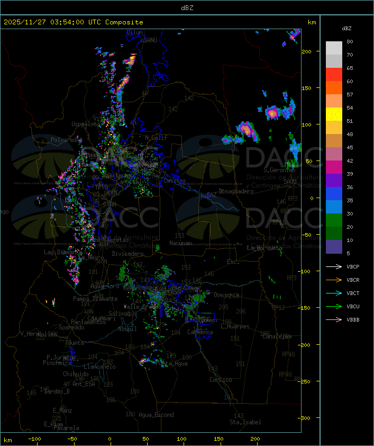Click the Carmensa place label
This screenshot has width=374, height=446.
pyautogui.click(x=200, y=332)
